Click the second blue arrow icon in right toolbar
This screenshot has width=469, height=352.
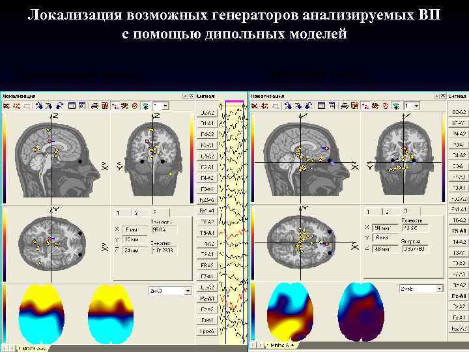pos(298,106)
